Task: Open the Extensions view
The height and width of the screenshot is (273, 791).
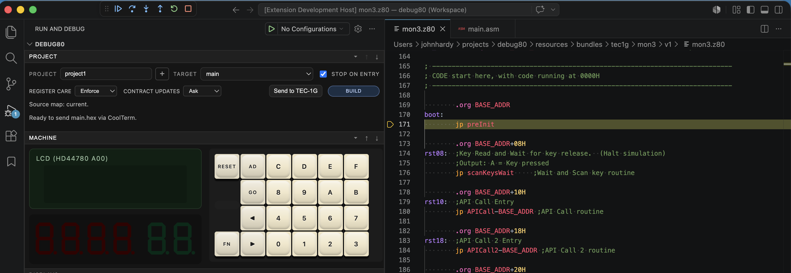Action: (x=11, y=136)
